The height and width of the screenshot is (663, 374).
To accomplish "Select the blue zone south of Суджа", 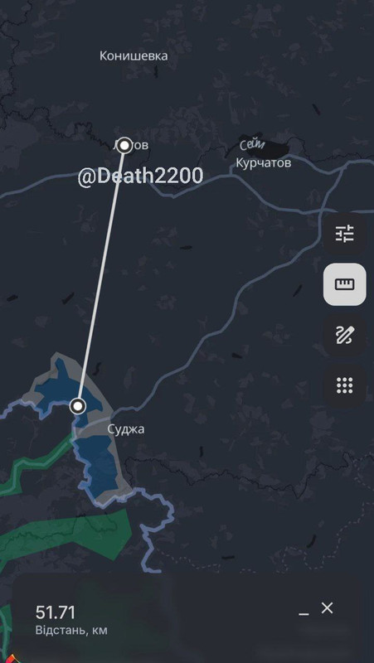I will pyautogui.click(x=96, y=465).
